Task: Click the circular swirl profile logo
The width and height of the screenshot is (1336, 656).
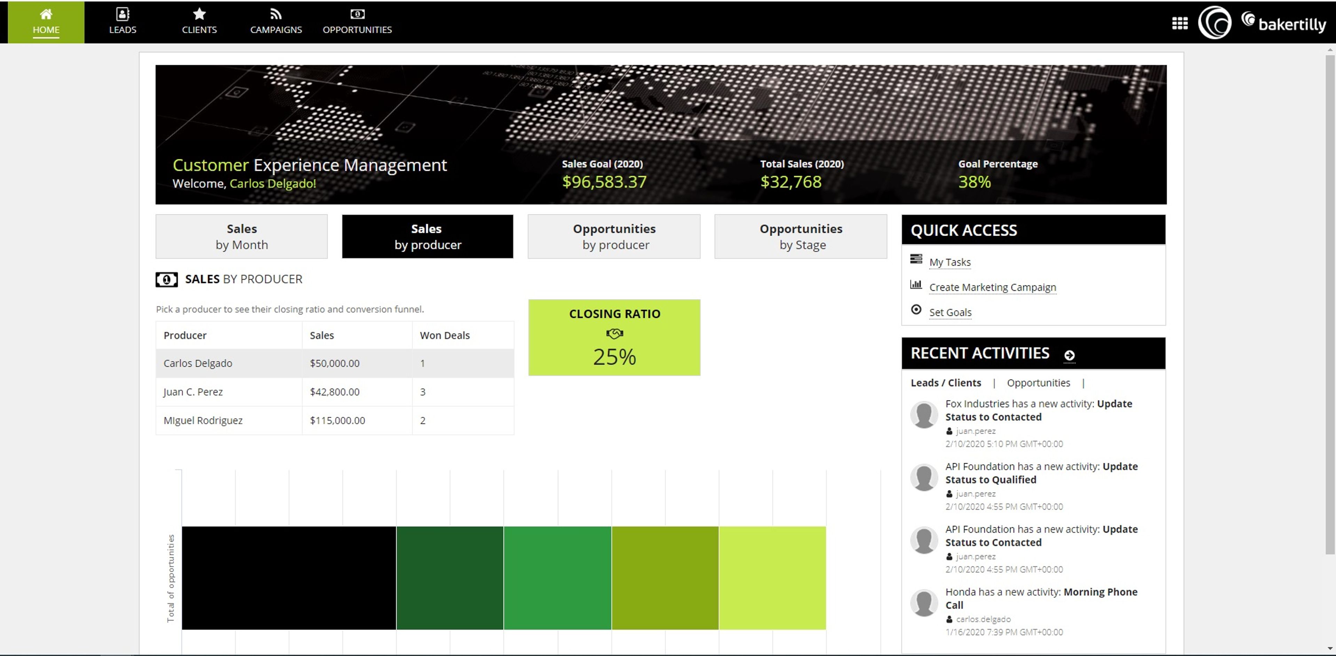Action: coord(1215,22)
